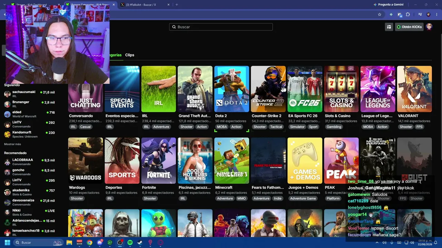
Task: Switch to the Browse Categories browser tab
Action: [x=90, y=5]
